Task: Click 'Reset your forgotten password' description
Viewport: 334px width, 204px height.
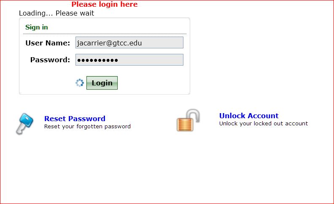Action: click(x=87, y=127)
